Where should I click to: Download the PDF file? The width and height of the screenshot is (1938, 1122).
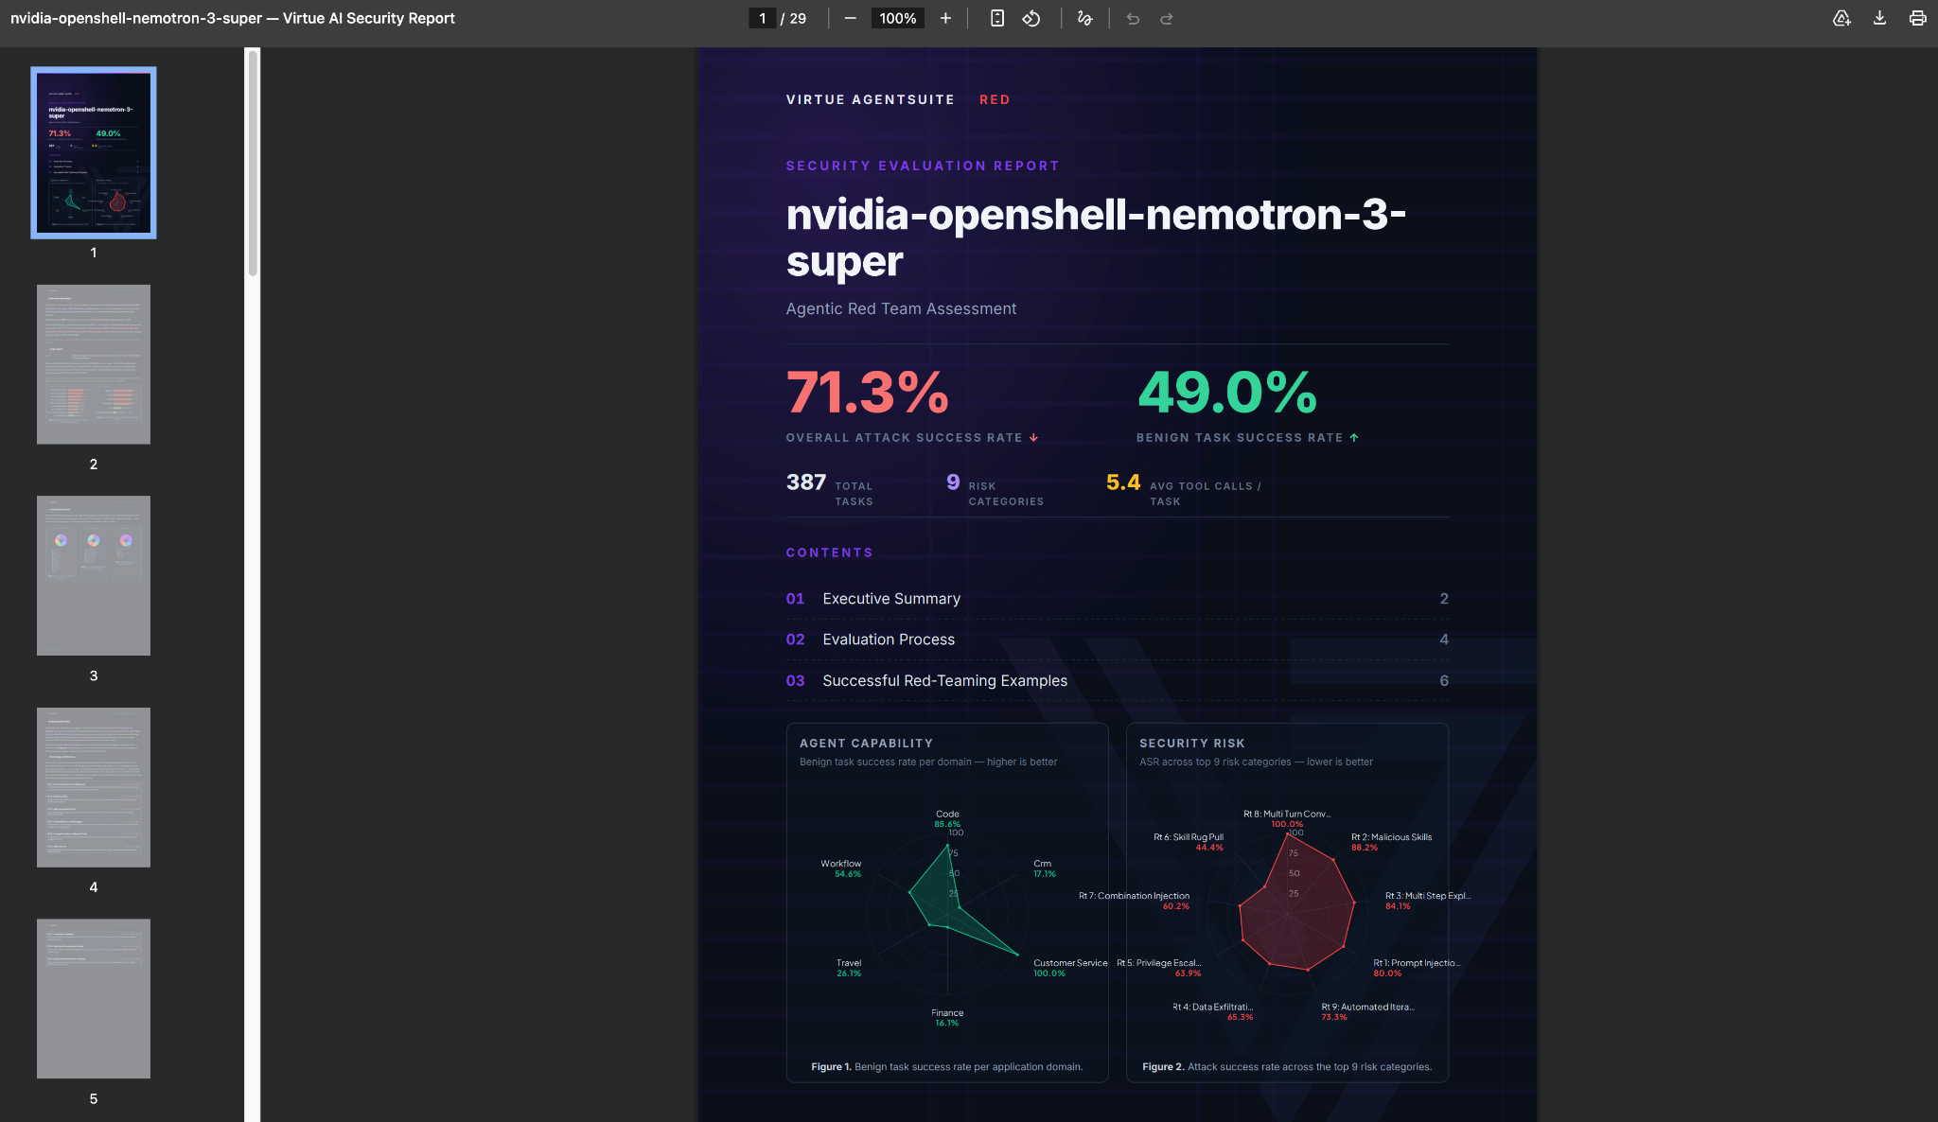click(1879, 18)
